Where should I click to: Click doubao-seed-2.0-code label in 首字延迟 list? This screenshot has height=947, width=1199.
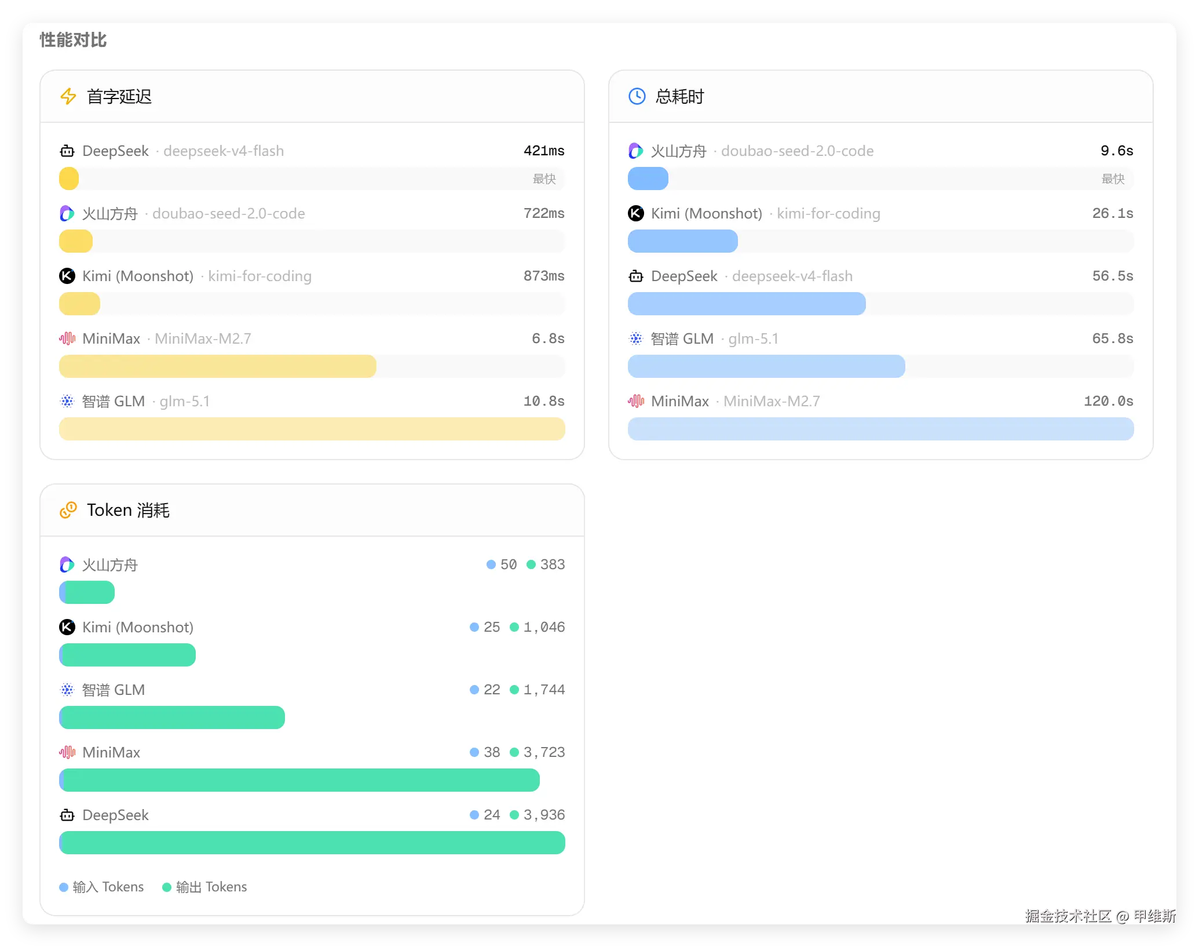click(x=228, y=213)
